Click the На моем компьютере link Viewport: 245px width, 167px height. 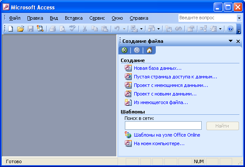[159, 143]
